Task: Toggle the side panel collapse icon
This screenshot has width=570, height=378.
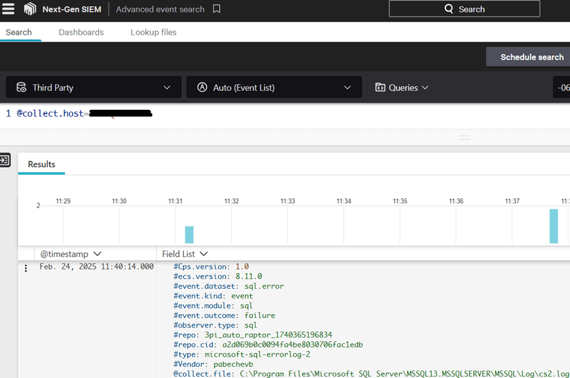Action: (x=5, y=160)
